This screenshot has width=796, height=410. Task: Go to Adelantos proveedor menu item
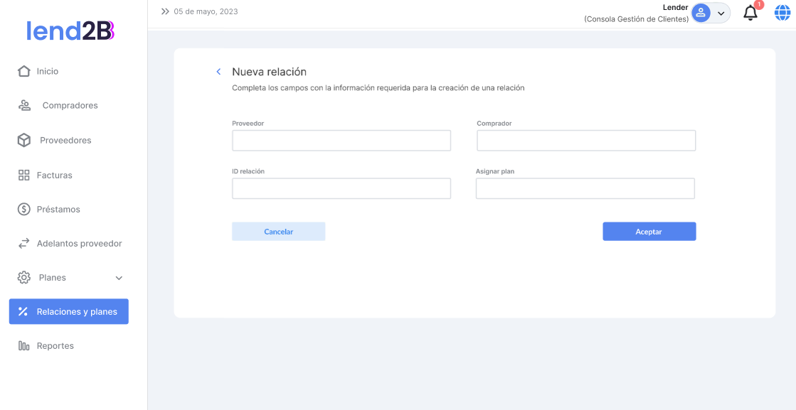click(79, 244)
